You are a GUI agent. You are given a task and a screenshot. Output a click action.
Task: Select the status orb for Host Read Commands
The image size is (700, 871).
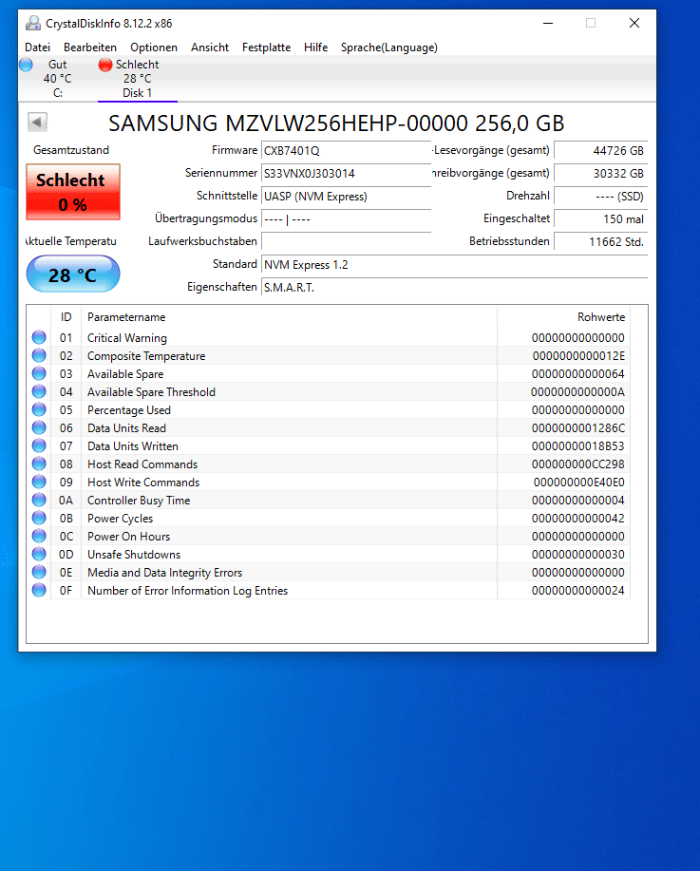[39, 464]
